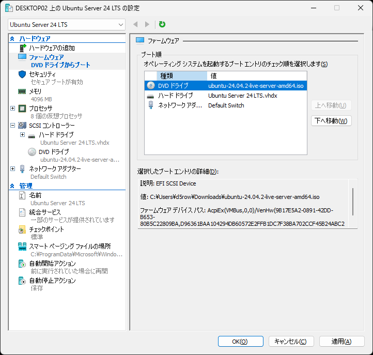Confirm settings with OK(O) button
This screenshot has width=373, height=355.
pos(241,342)
